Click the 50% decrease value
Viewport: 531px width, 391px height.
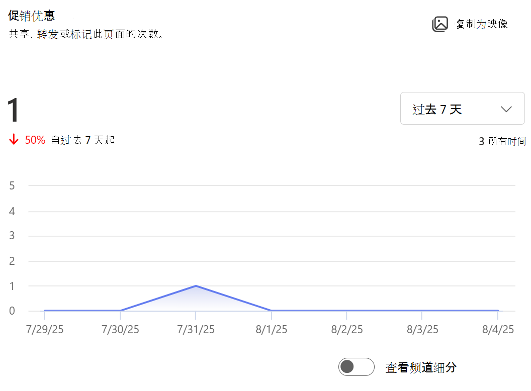(35, 140)
